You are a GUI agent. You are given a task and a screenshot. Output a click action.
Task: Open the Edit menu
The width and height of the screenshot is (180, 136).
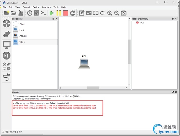(x=11, y=7)
